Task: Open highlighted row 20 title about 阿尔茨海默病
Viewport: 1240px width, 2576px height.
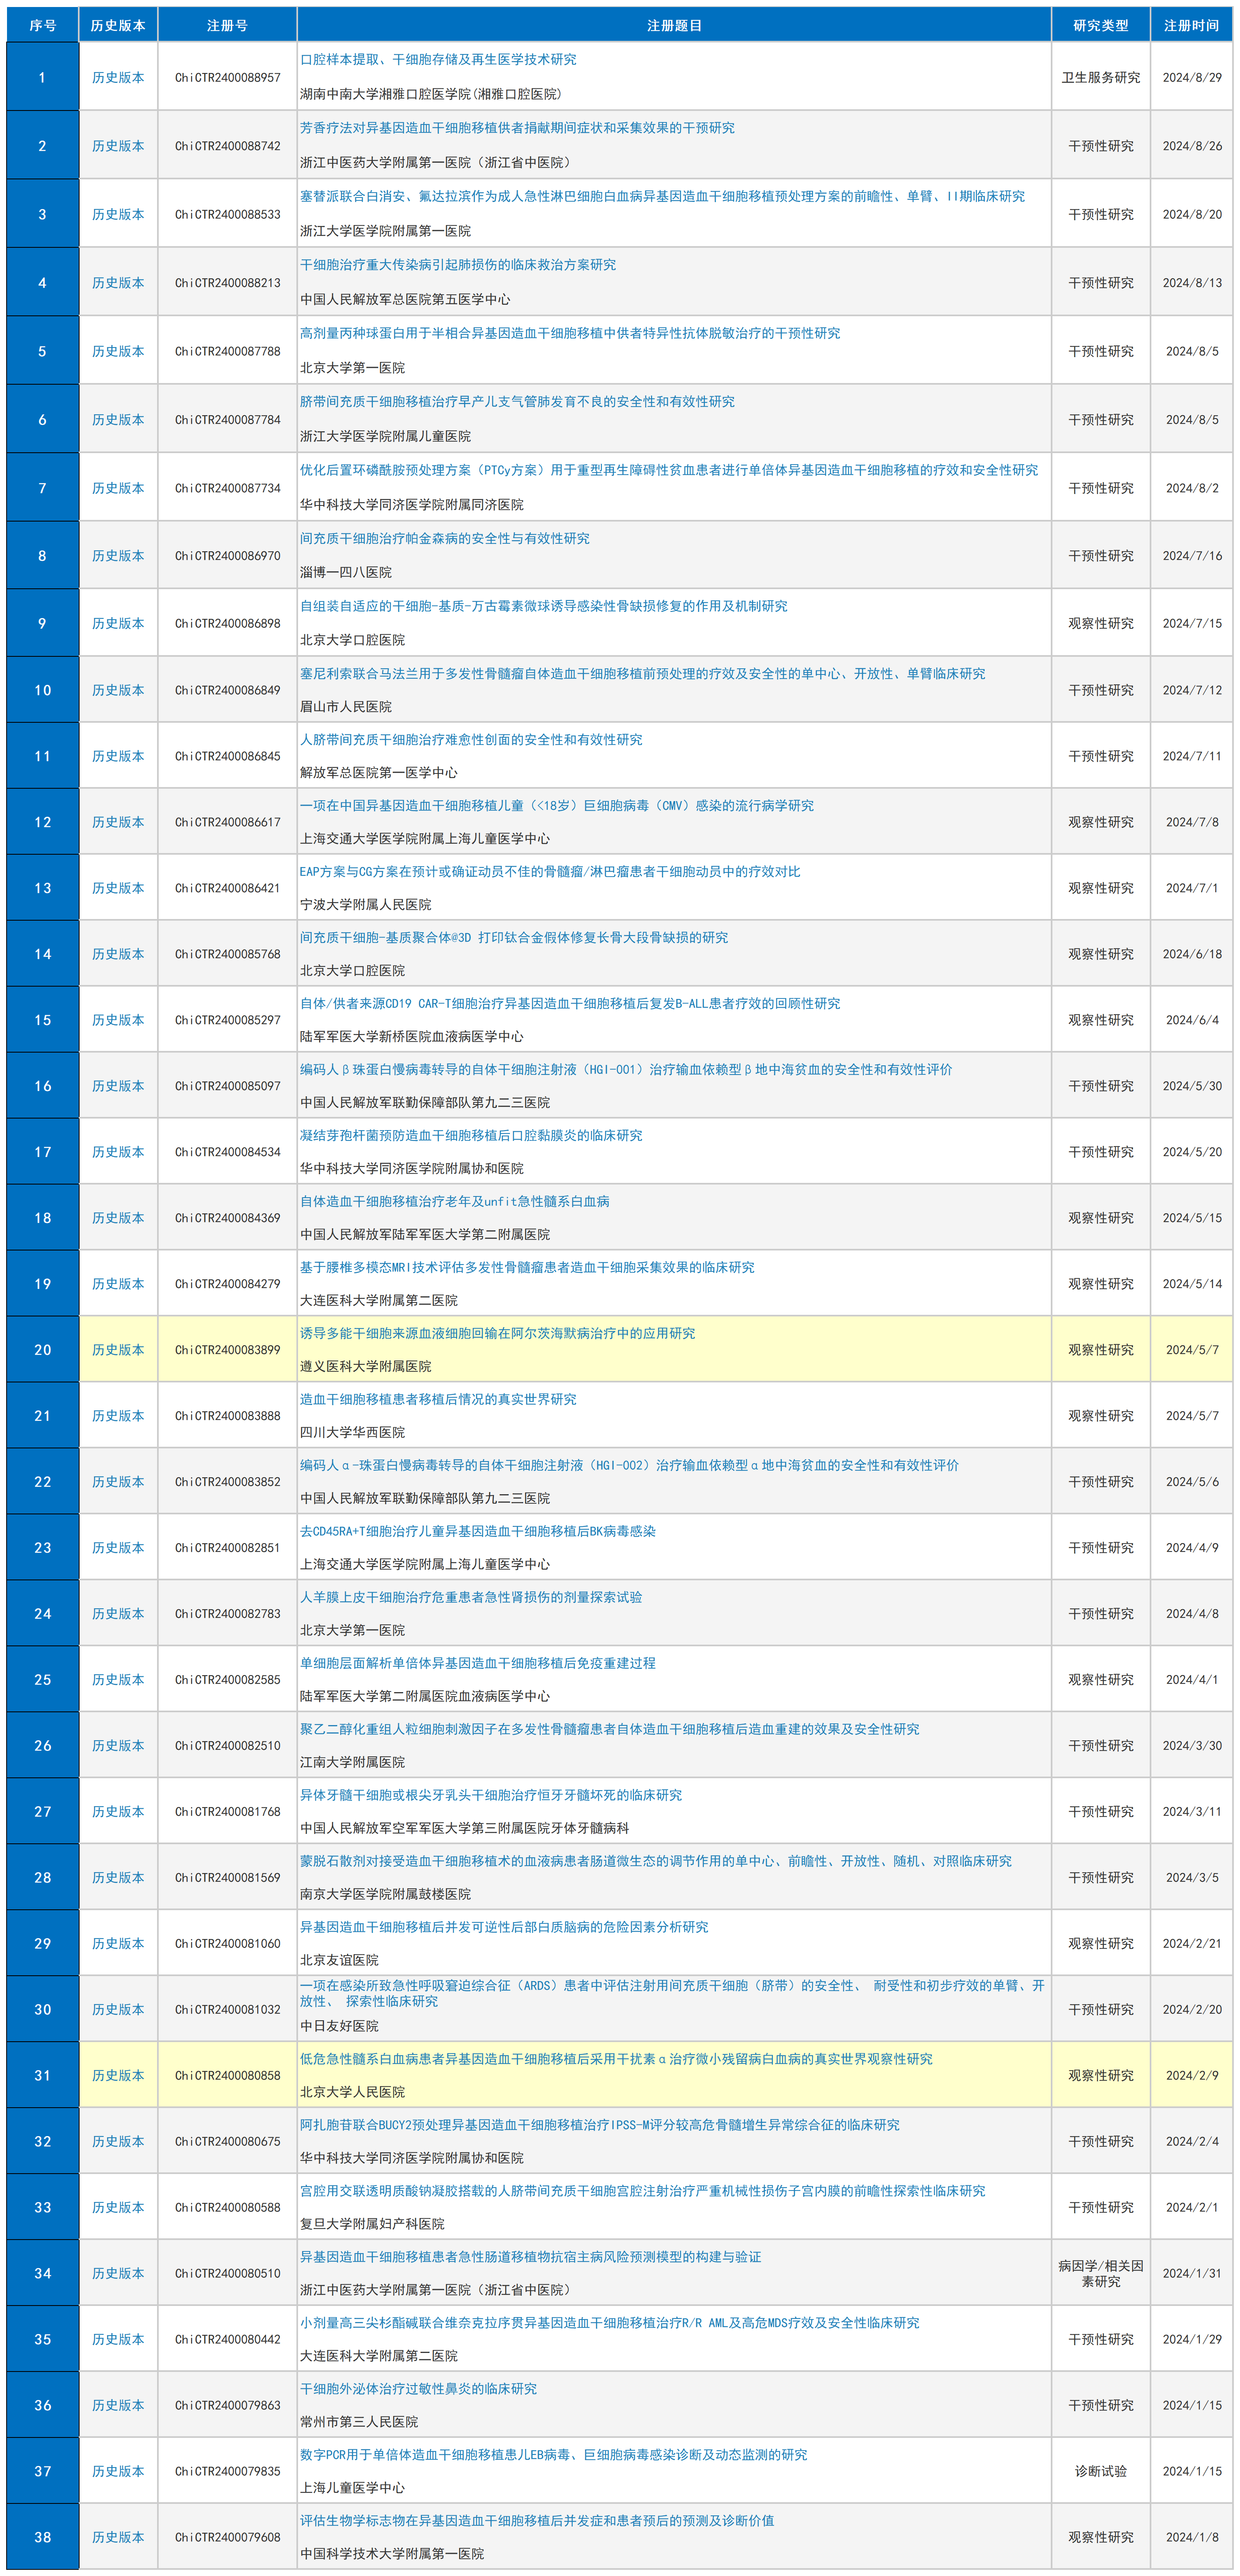Action: (x=498, y=1333)
